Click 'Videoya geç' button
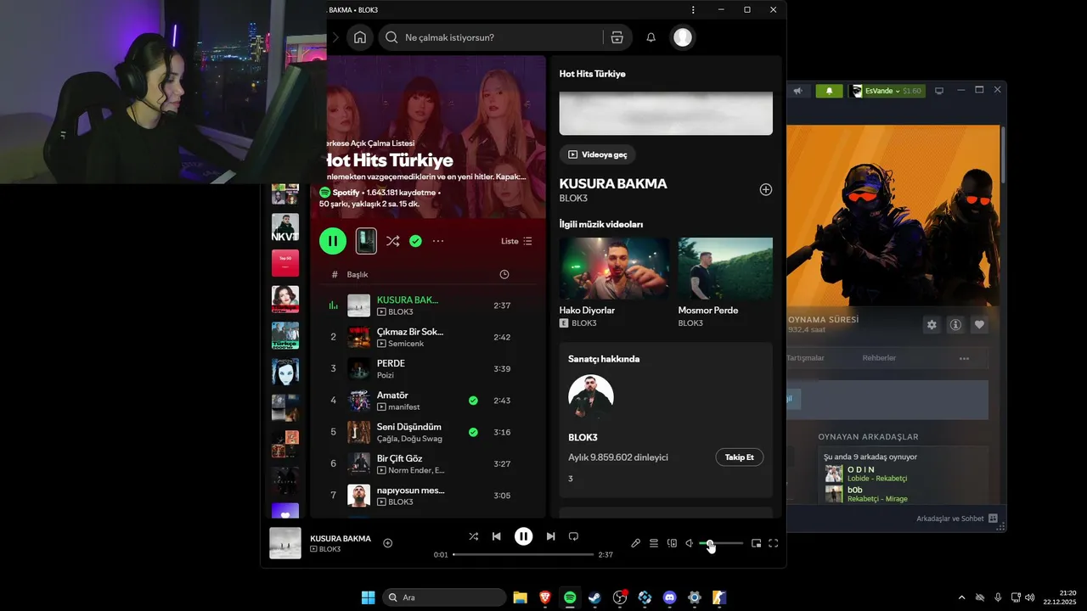 coord(597,154)
